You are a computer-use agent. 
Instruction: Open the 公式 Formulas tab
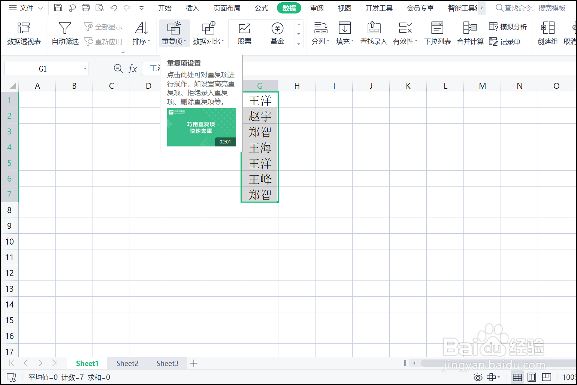click(x=262, y=8)
